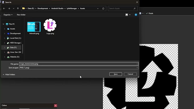This screenshot has width=194, height=109.
Task: Save the file
Action: [x=116, y=74]
